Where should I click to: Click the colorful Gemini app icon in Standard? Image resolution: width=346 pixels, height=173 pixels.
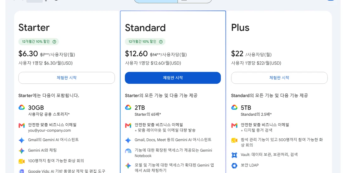pyautogui.click(x=128, y=165)
